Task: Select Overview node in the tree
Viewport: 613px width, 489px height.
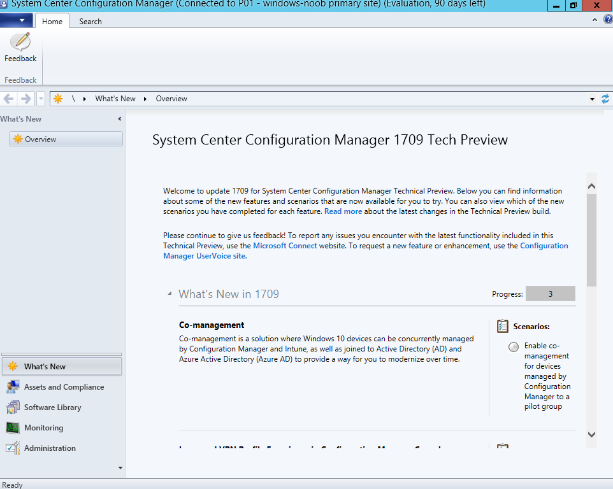Action: 66,139
